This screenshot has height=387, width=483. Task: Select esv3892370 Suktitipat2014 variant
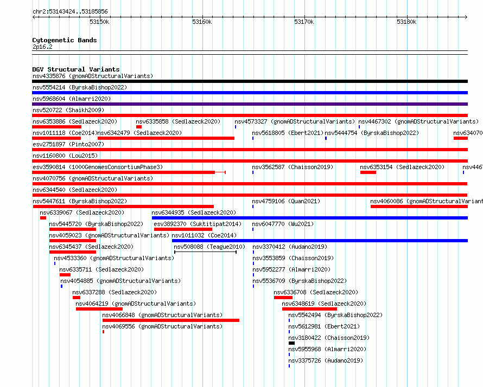tap(198, 224)
